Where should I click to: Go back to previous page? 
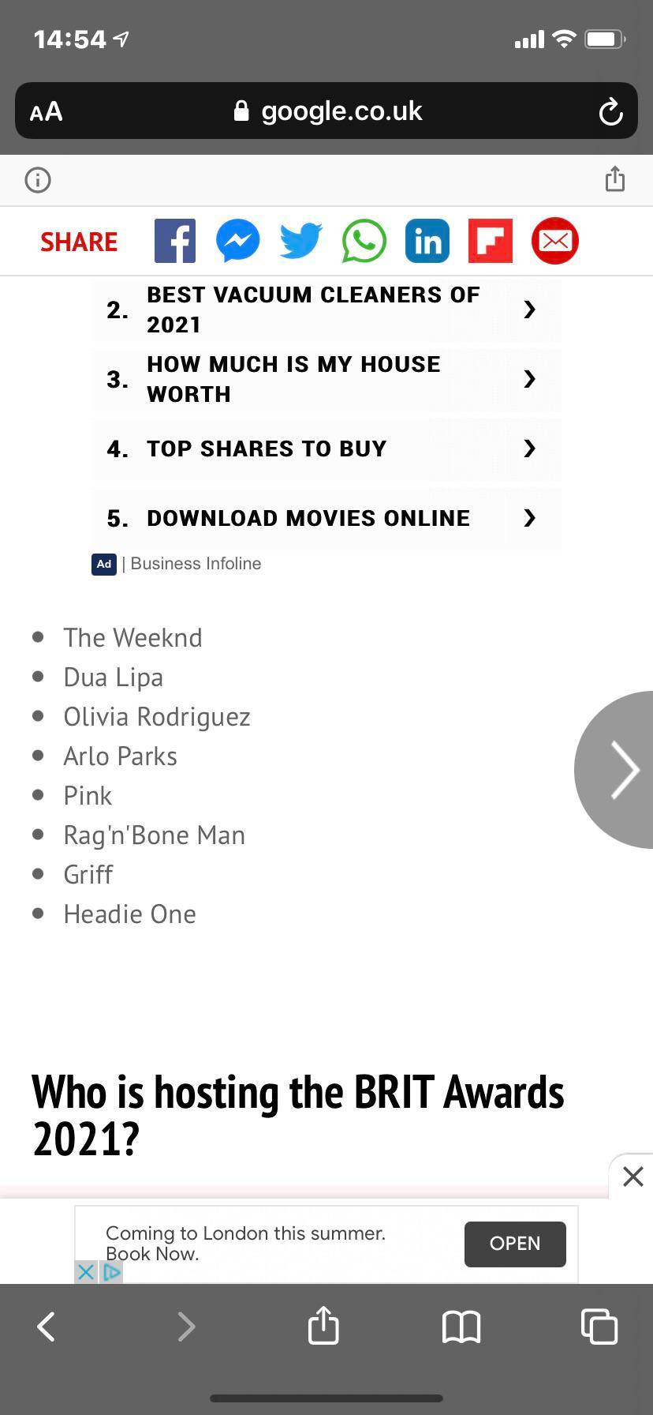pyautogui.click(x=47, y=1327)
